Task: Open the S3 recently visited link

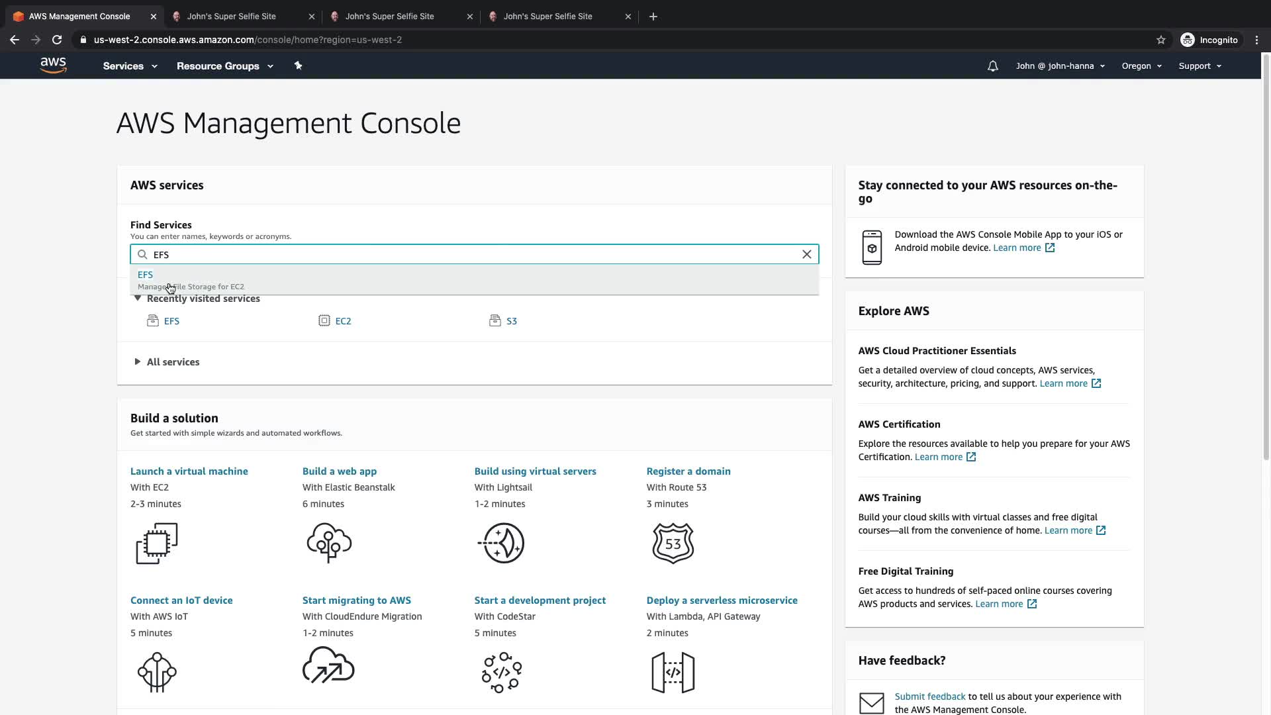Action: (x=511, y=321)
